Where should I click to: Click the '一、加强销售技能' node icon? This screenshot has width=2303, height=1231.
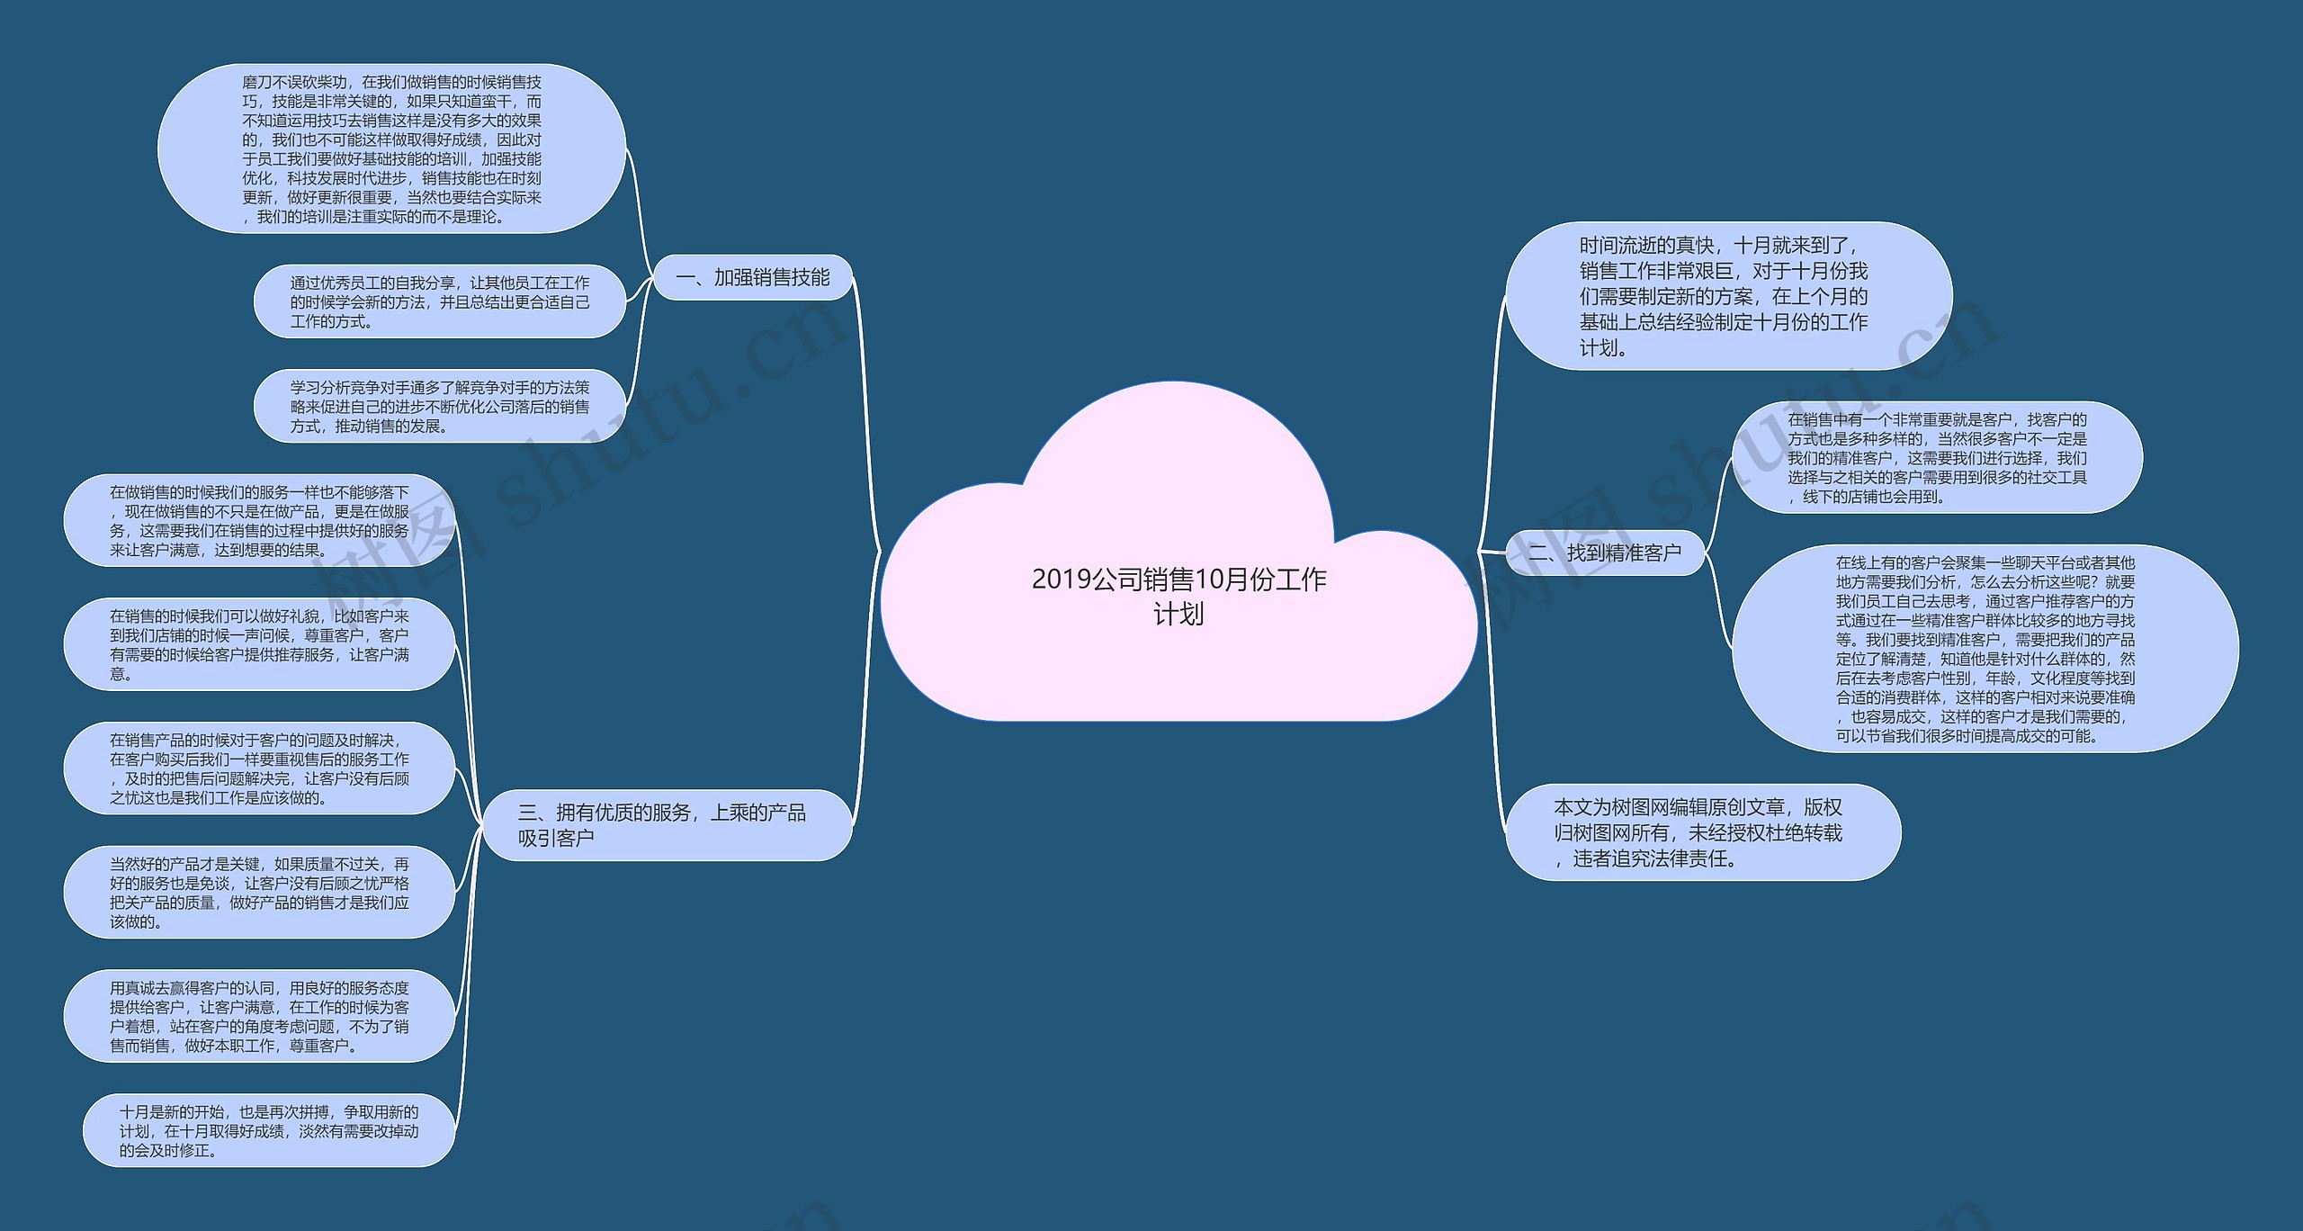coord(762,281)
